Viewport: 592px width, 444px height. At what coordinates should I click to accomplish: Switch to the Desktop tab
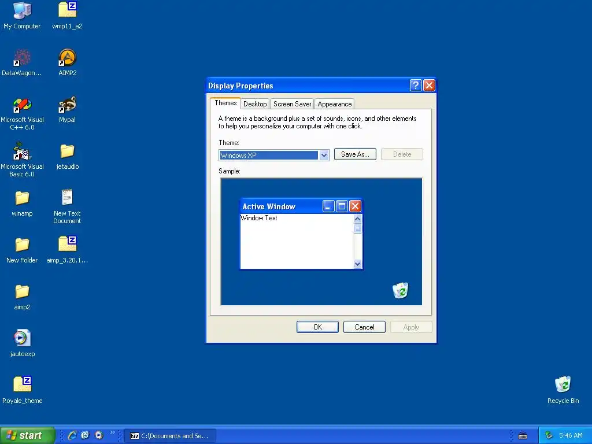255,104
